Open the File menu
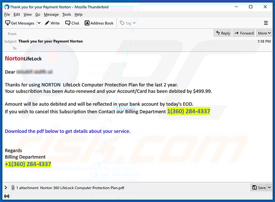Image resolution: width=275 pixels, height=202 pixels. [x=7, y=15]
